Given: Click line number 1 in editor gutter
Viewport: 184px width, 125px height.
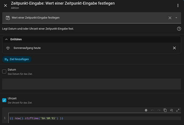Looking at the screenshot, I should 5,118.
